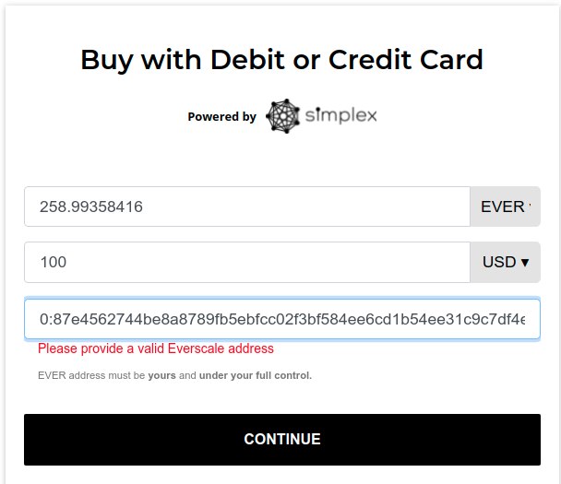This screenshot has width=561, height=484.
Task: Open the EVER currency dropdown
Action: click(505, 207)
